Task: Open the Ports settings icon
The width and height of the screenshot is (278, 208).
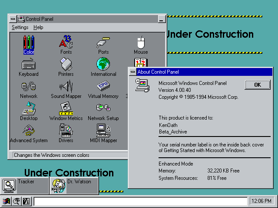Action: [103, 43]
